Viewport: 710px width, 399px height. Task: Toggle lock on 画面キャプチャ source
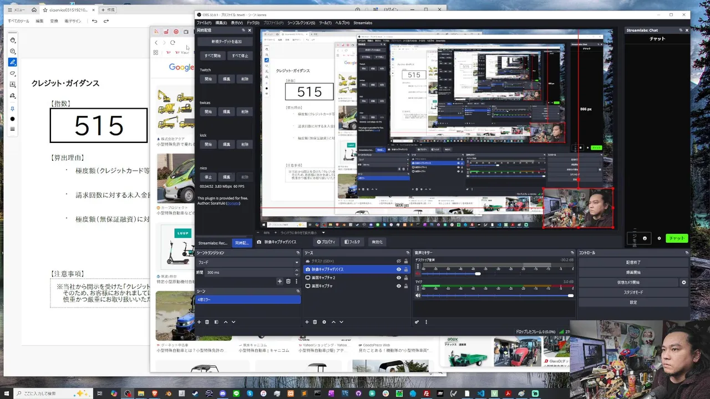click(406, 286)
